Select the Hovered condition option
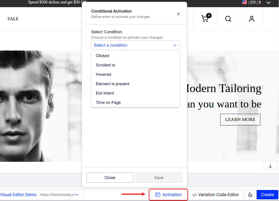The height and width of the screenshot is (201, 279). [103, 74]
